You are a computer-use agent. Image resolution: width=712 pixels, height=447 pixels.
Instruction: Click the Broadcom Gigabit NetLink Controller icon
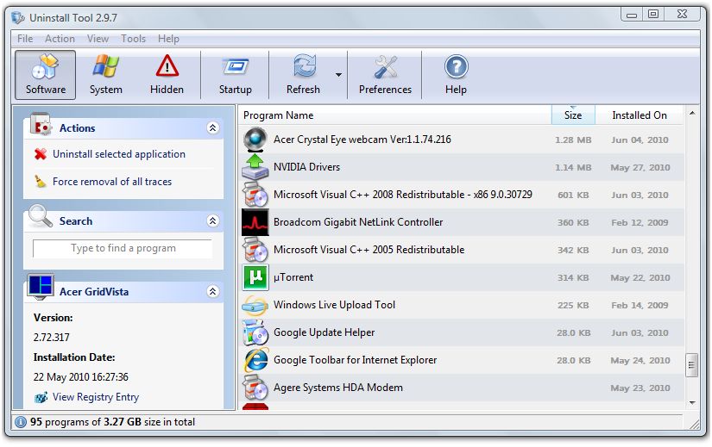pyautogui.click(x=255, y=222)
